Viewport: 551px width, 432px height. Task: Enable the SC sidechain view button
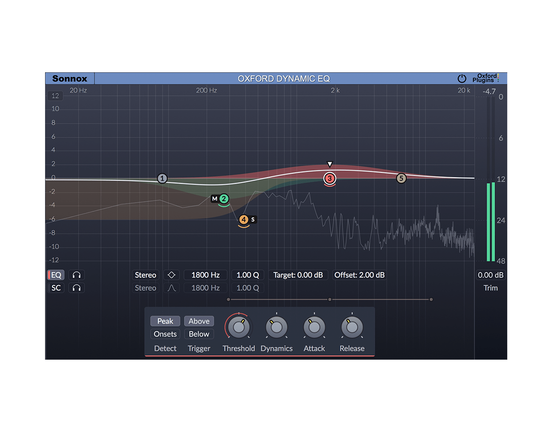pos(56,288)
